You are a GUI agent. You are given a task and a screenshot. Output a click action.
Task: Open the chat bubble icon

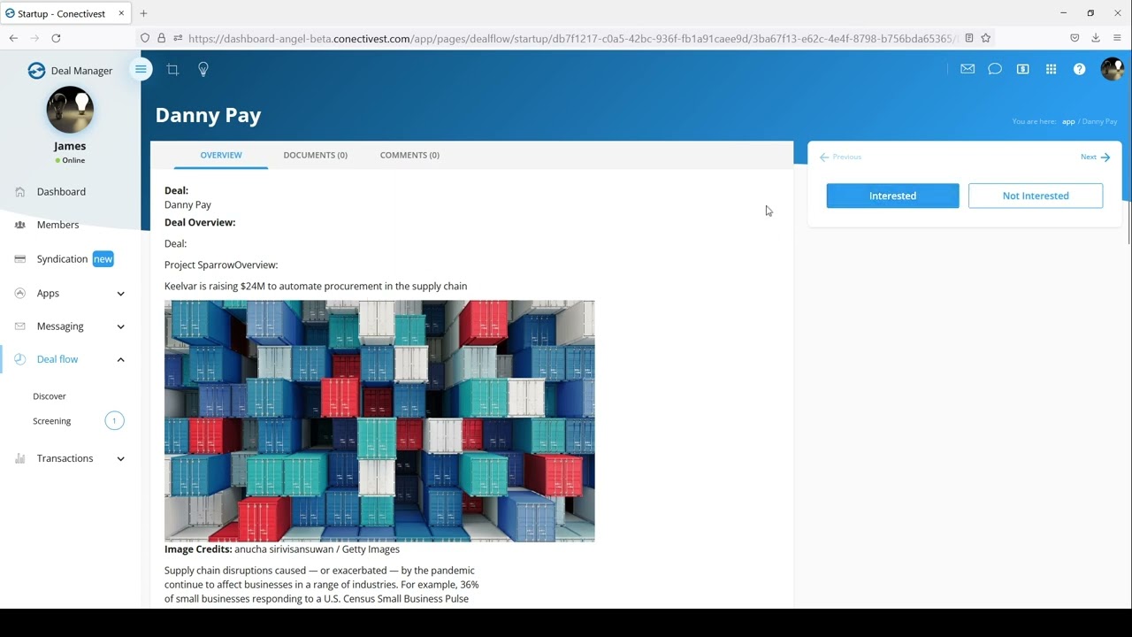pyautogui.click(x=995, y=69)
